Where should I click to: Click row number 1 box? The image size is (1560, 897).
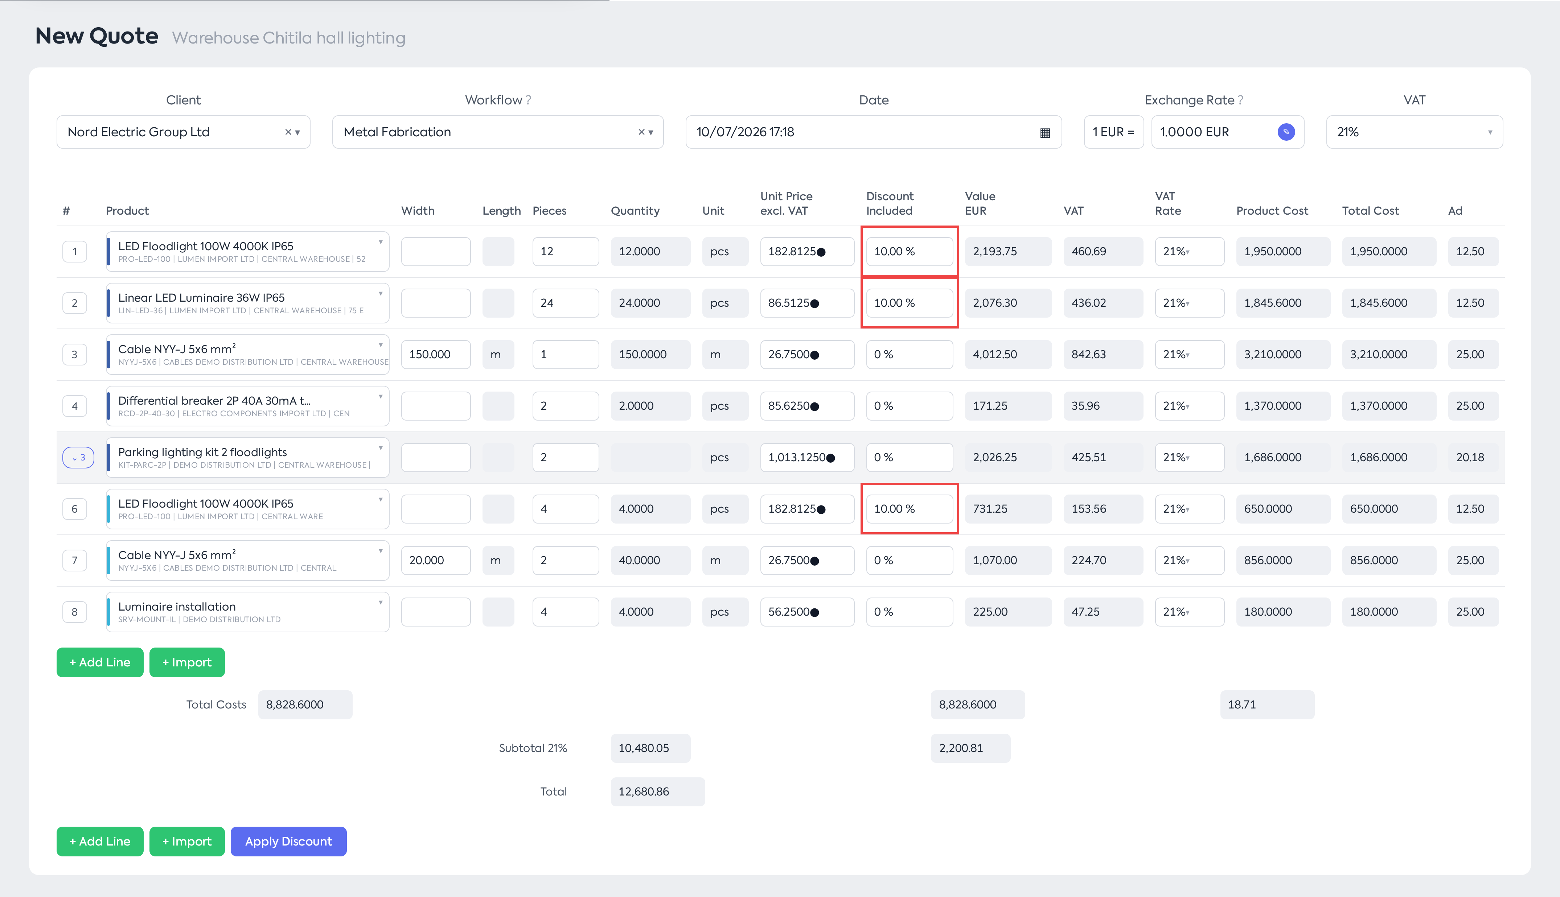pyautogui.click(x=75, y=251)
